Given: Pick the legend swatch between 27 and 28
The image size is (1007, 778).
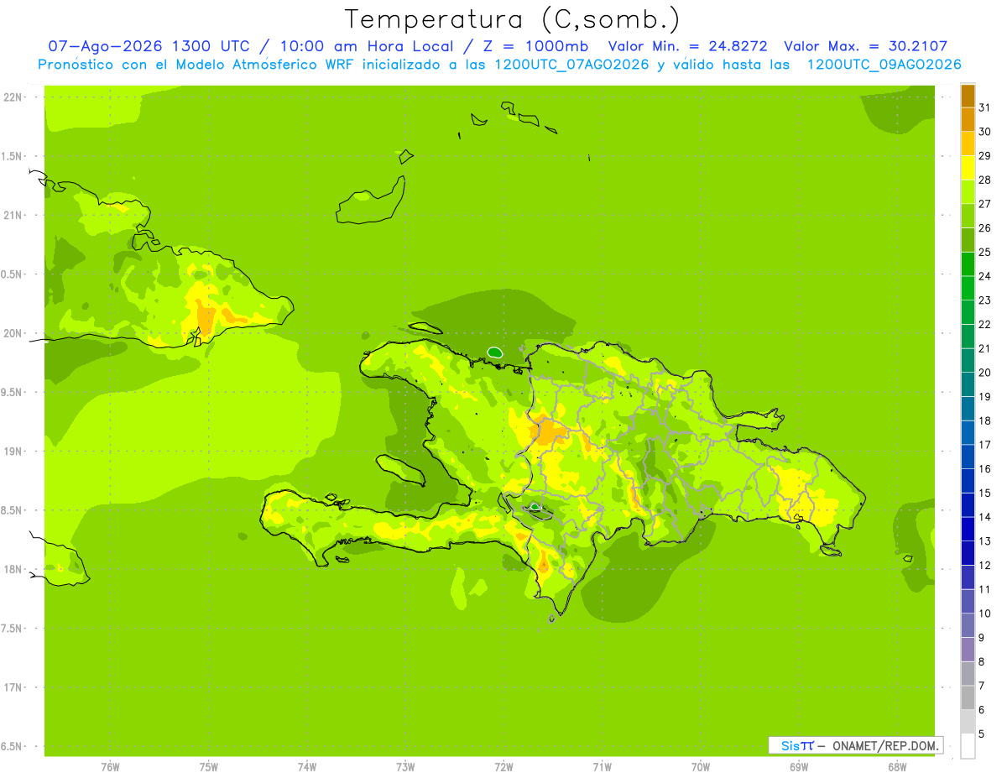Looking at the screenshot, I should (968, 191).
